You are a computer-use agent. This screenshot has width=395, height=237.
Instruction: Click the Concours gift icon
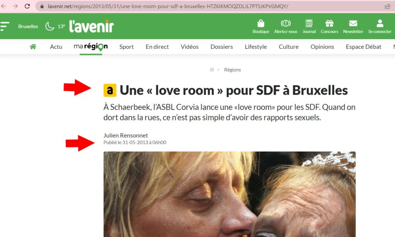329,23
